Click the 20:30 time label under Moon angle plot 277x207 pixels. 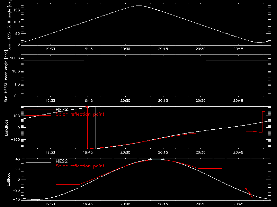tap(201, 101)
